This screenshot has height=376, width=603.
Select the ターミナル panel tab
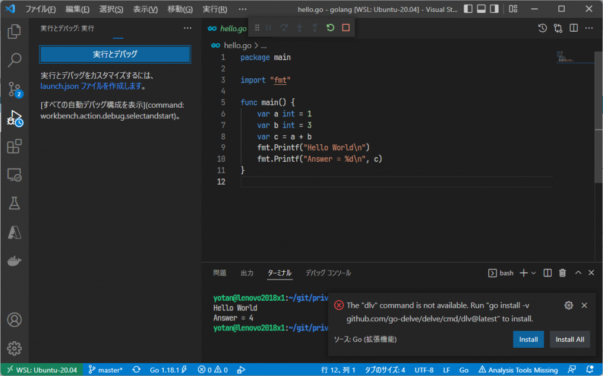pyautogui.click(x=279, y=273)
